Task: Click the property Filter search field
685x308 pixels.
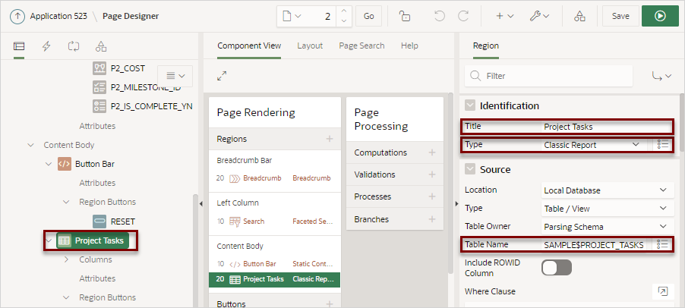Action: point(549,76)
